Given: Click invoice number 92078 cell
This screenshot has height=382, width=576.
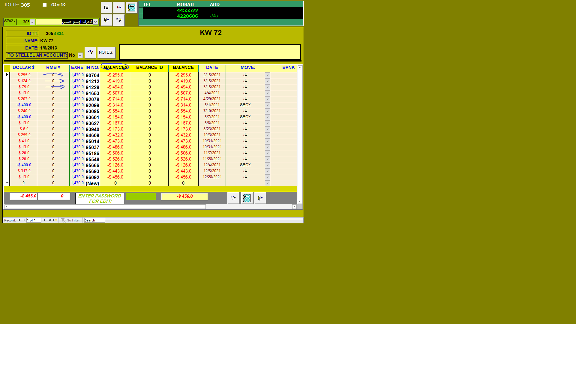Looking at the screenshot, I should [92, 99].
